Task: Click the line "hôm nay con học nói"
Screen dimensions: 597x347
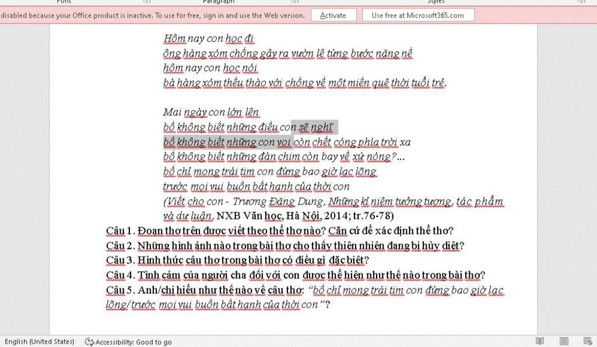Action: click(x=210, y=68)
